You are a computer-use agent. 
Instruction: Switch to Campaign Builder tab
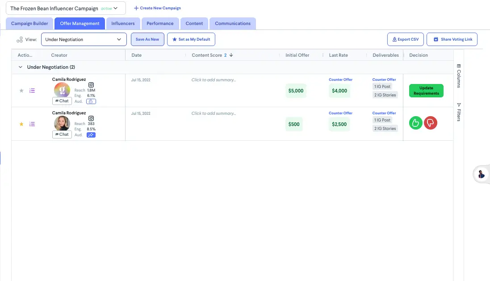[29, 23]
